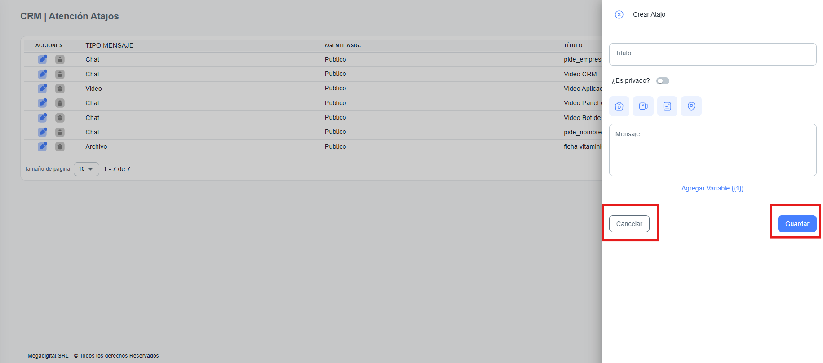Focus the Titulo input field
The image size is (823, 363).
click(712, 54)
